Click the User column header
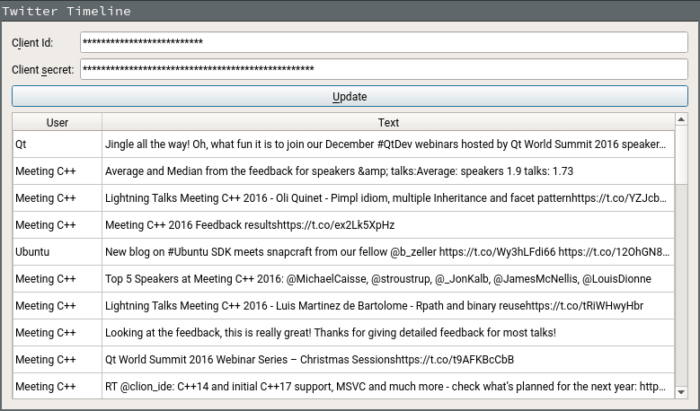Image resolution: width=700 pixels, height=411 pixels. point(58,122)
